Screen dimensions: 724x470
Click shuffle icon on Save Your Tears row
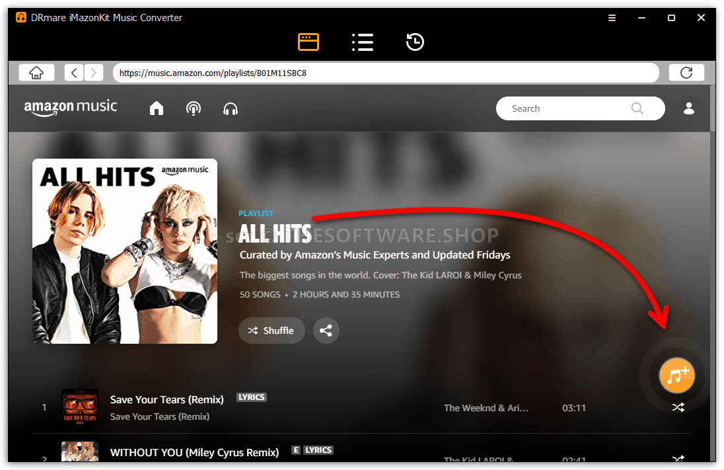tap(678, 408)
